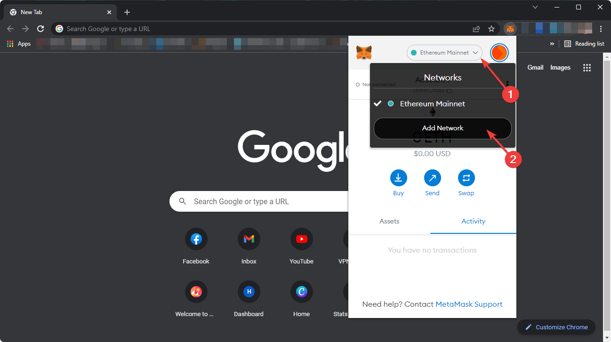Screen dimensions: 611x342
Task: Bookmark this tab with the star icon
Action: pos(491,29)
